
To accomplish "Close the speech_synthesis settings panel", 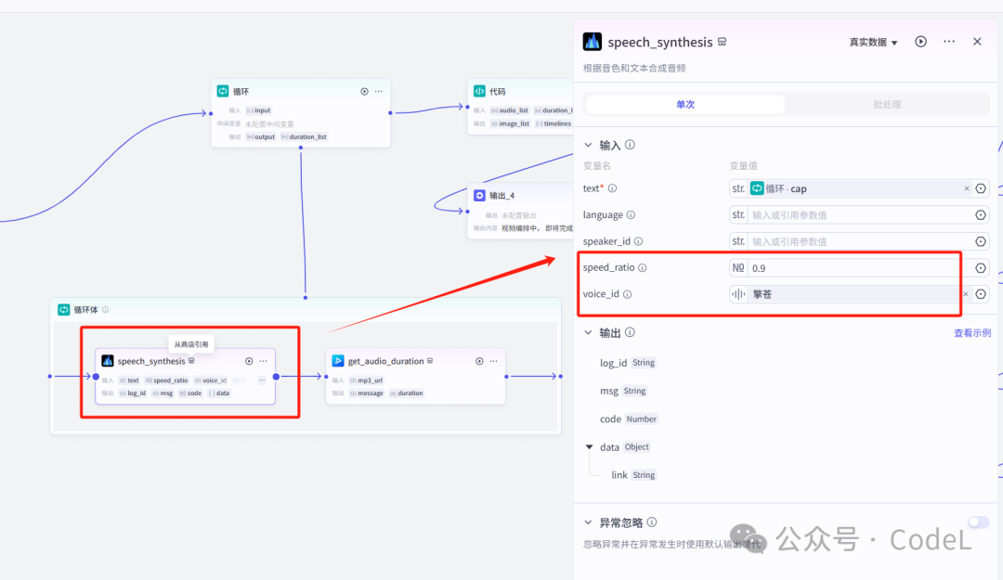I will [x=977, y=42].
